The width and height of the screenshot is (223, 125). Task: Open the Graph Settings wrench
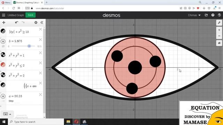pyautogui.click(x=219, y=23)
